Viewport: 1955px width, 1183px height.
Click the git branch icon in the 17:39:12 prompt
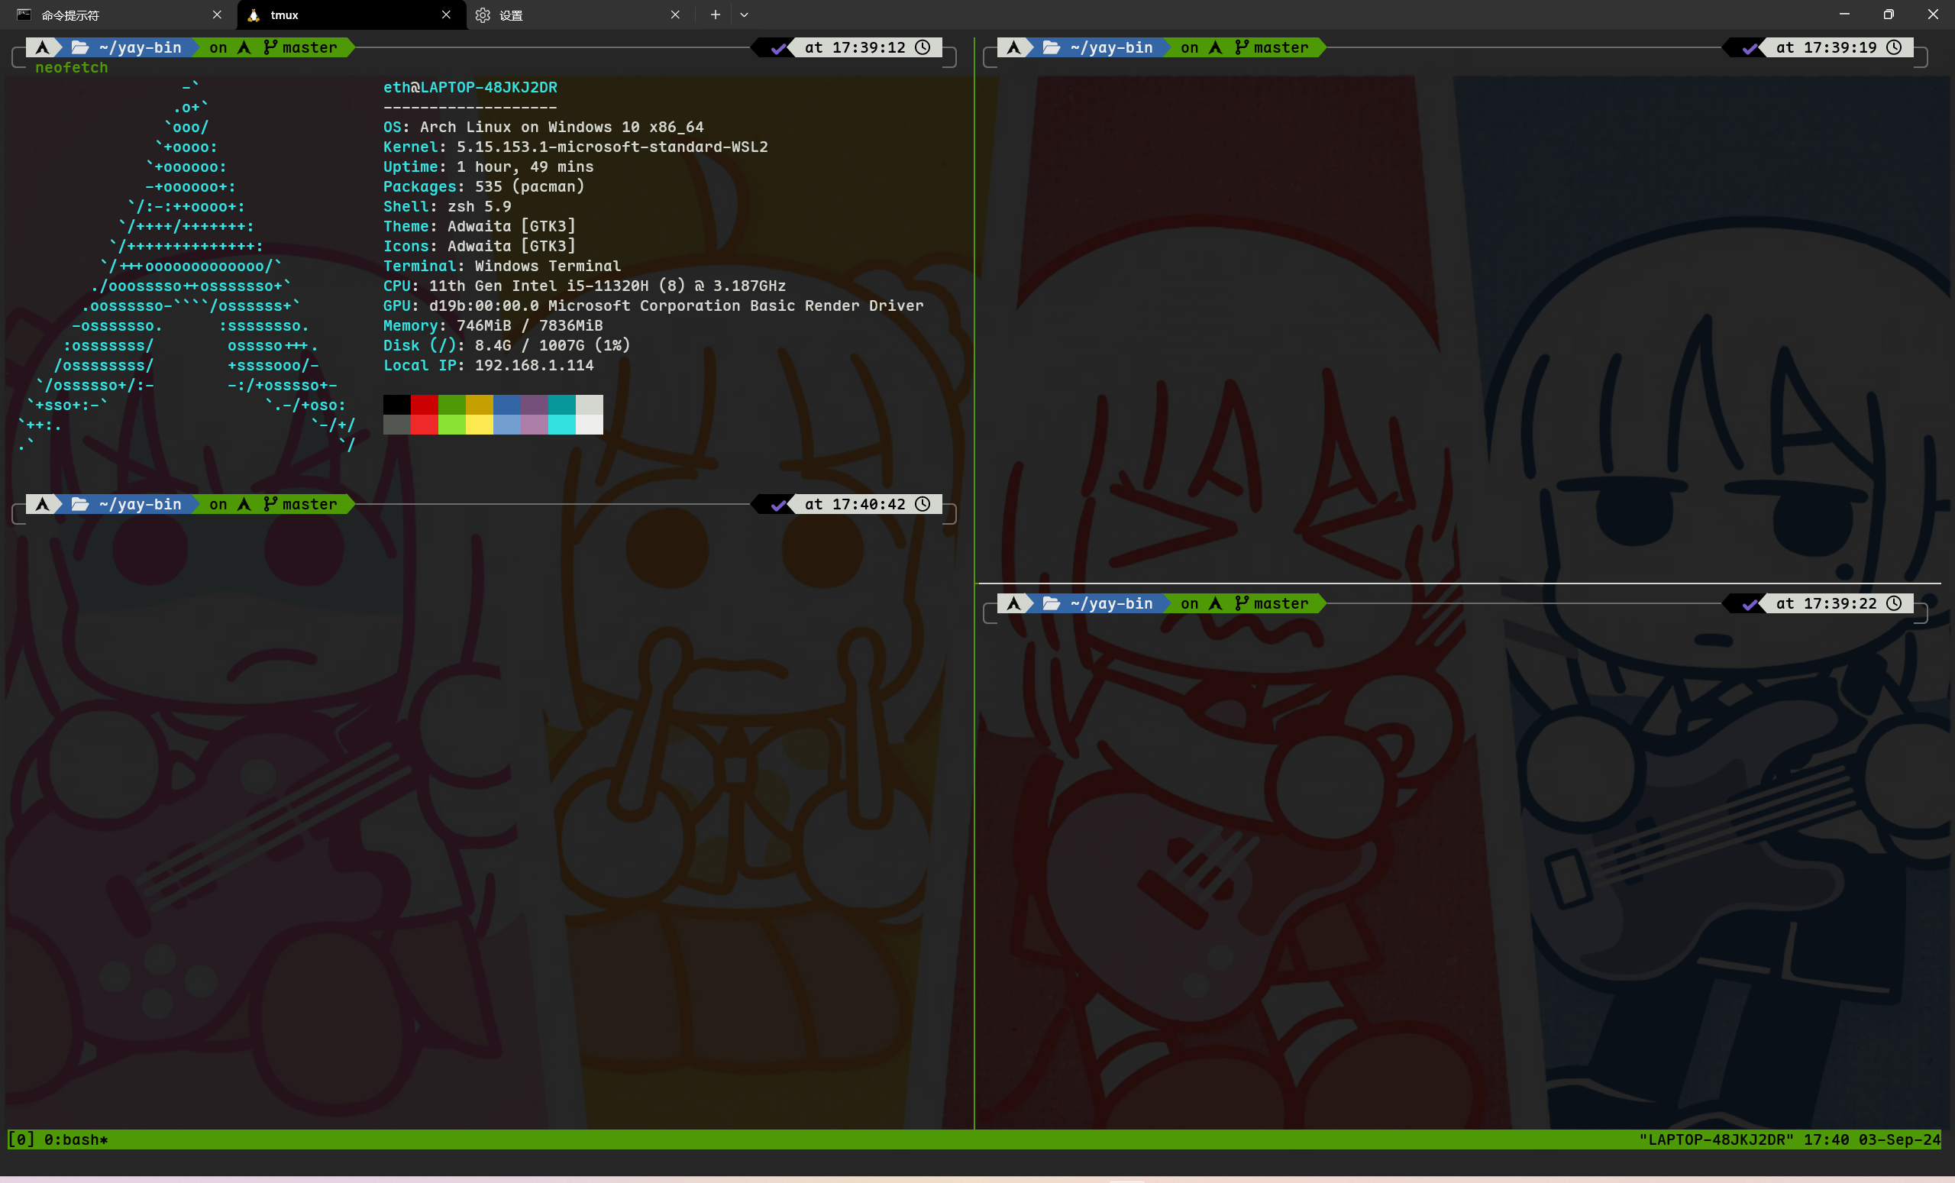(x=270, y=47)
